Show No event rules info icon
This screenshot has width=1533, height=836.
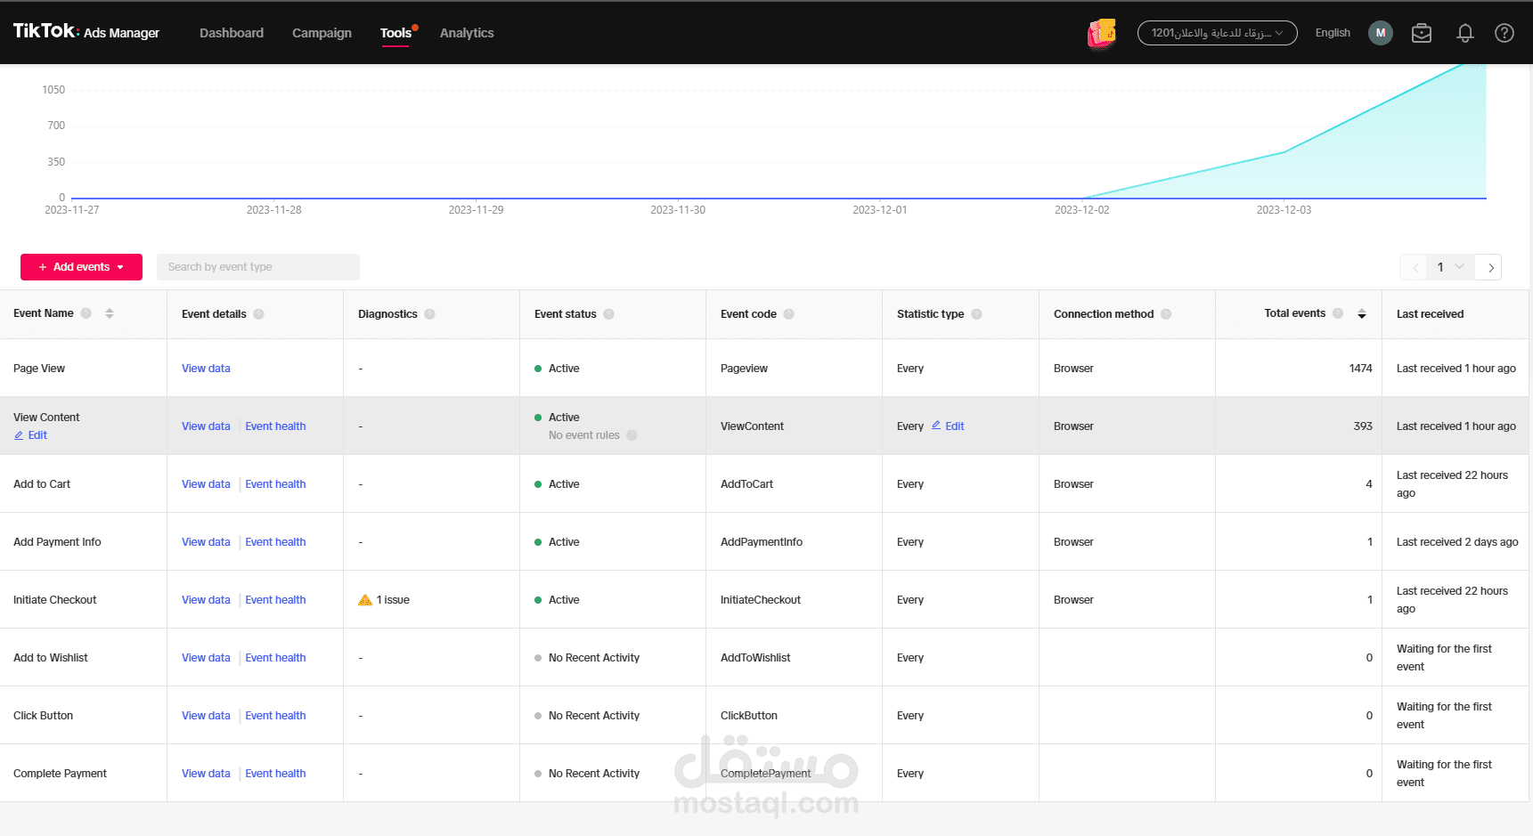click(632, 435)
